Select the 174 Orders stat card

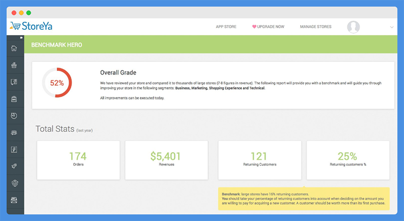point(78,160)
